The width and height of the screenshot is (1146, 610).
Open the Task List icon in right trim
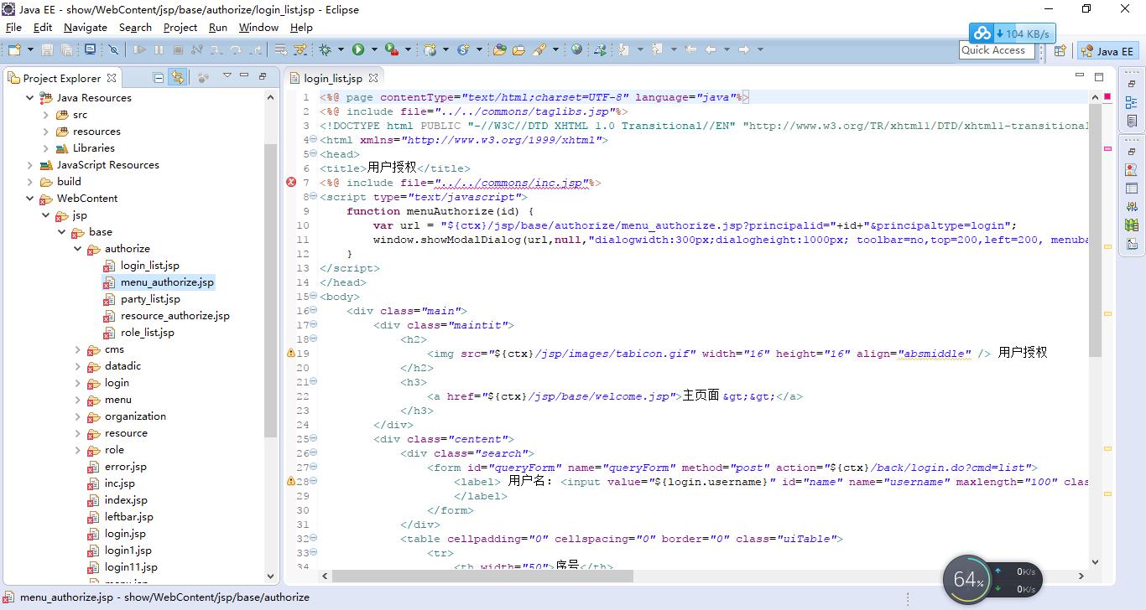click(1132, 121)
